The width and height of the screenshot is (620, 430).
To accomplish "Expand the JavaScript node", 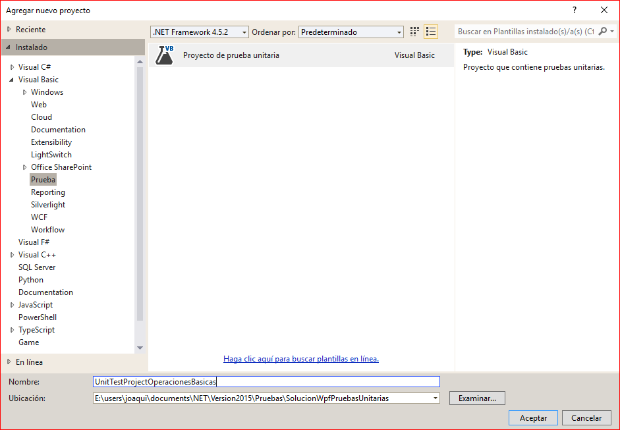I will click(12, 305).
